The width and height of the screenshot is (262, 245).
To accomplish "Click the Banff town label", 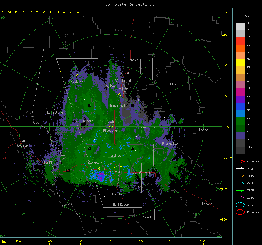I will pyautogui.click(x=48, y=162).
